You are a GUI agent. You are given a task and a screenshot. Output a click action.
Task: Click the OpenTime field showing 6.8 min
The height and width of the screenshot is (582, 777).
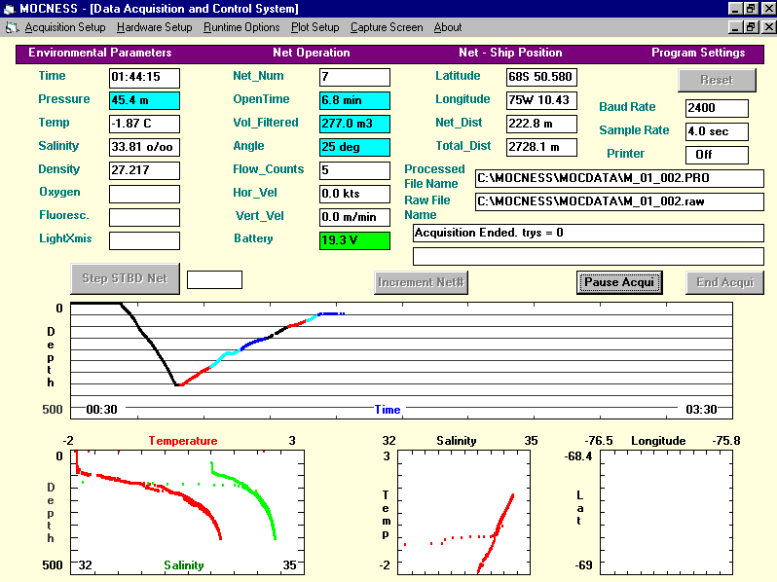coord(354,100)
